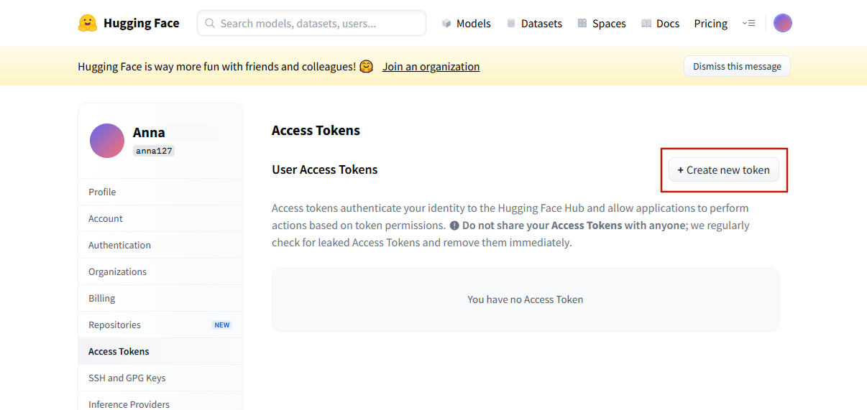867x410 pixels.
Task: Select Organizations in the sidebar
Action: tap(160, 271)
